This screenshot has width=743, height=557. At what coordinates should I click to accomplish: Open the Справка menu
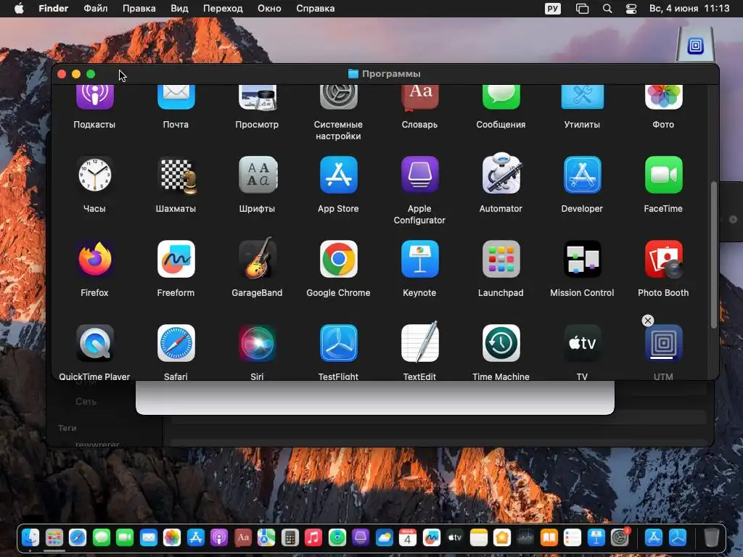tap(315, 9)
